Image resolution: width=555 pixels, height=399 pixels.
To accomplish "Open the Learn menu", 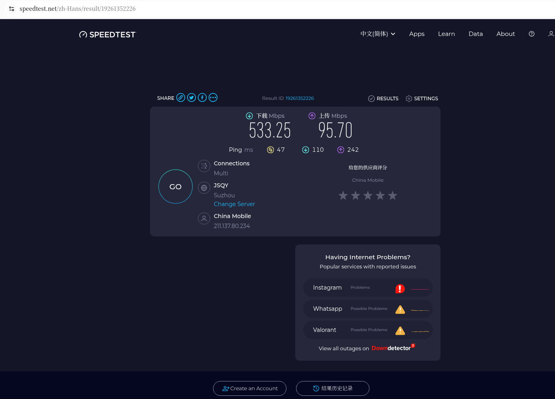I will (446, 34).
